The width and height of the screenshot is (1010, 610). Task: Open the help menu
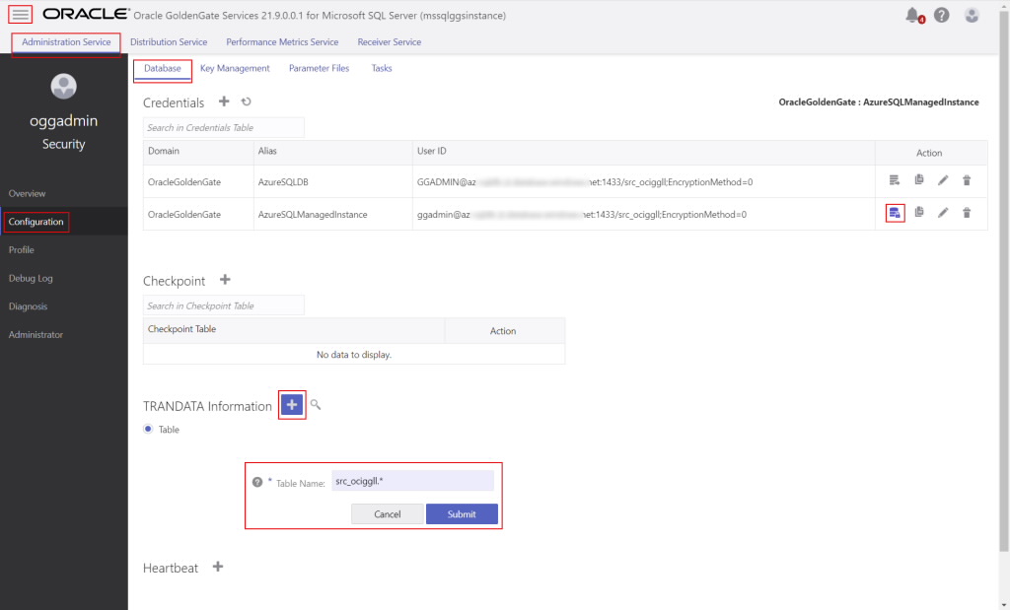click(x=942, y=14)
